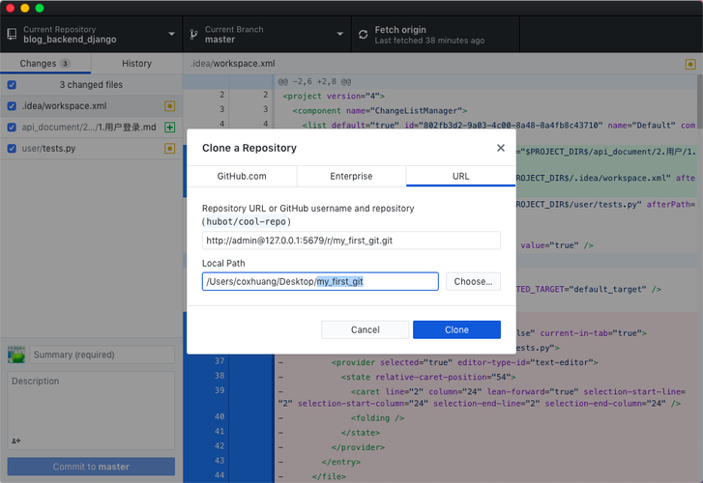Uncheck the 1.用户登录.md file checkbox
Screen dimensions: 703x483
[12, 128]
